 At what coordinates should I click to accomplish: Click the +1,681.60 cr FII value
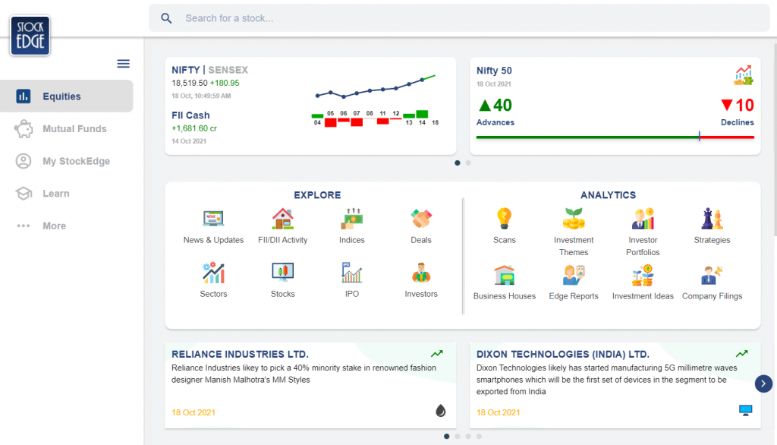pos(194,128)
